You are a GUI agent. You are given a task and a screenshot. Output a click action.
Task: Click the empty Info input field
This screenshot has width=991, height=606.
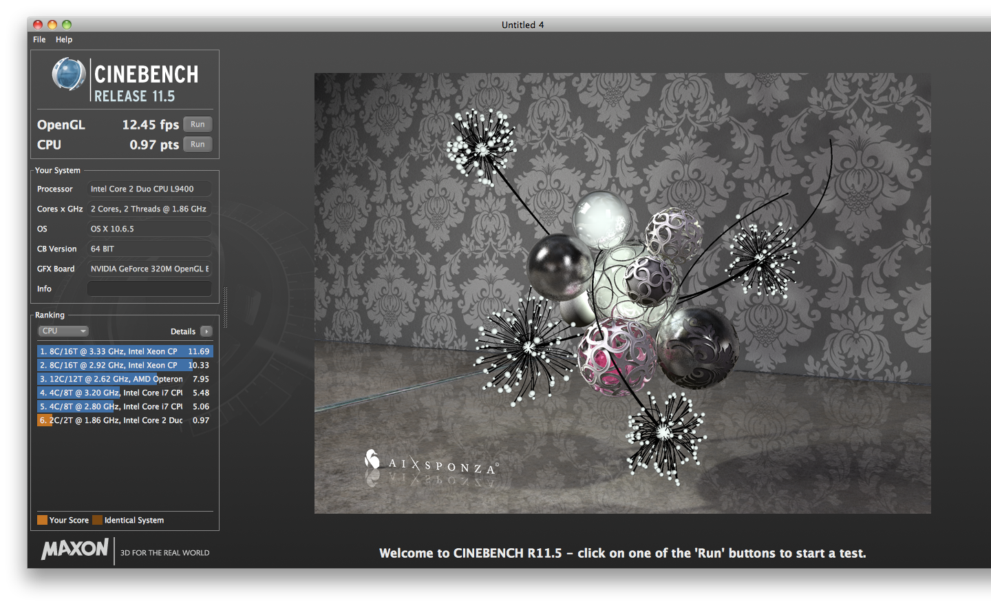[x=149, y=289]
